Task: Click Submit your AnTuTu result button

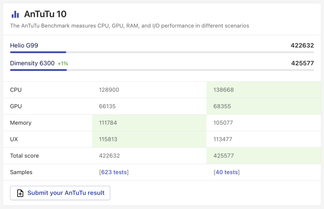Action: 60,193
